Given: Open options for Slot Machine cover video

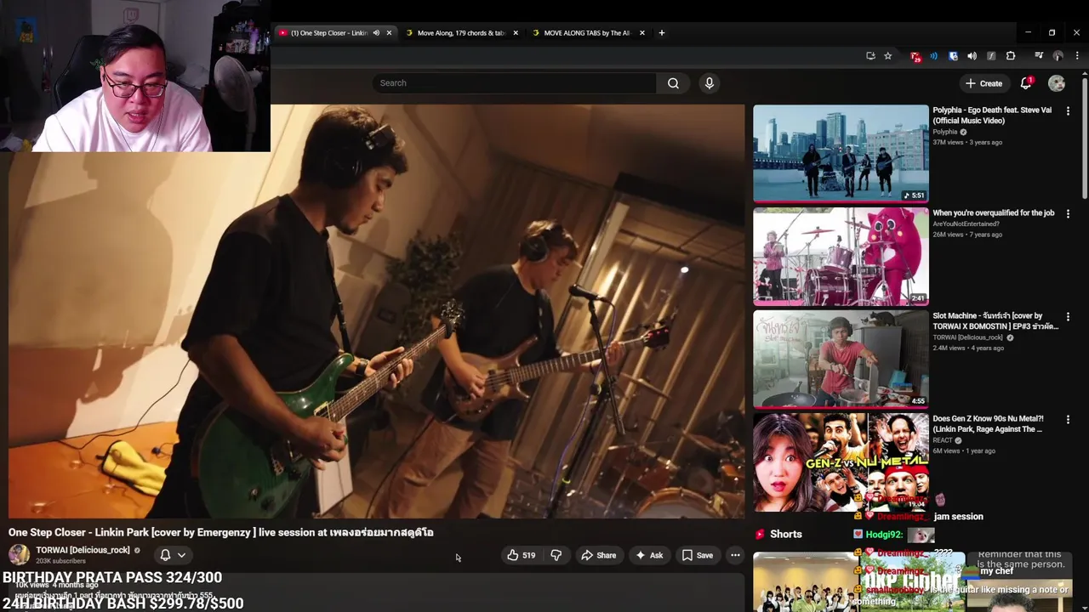Looking at the screenshot, I should pyautogui.click(x=1069, y=317).
